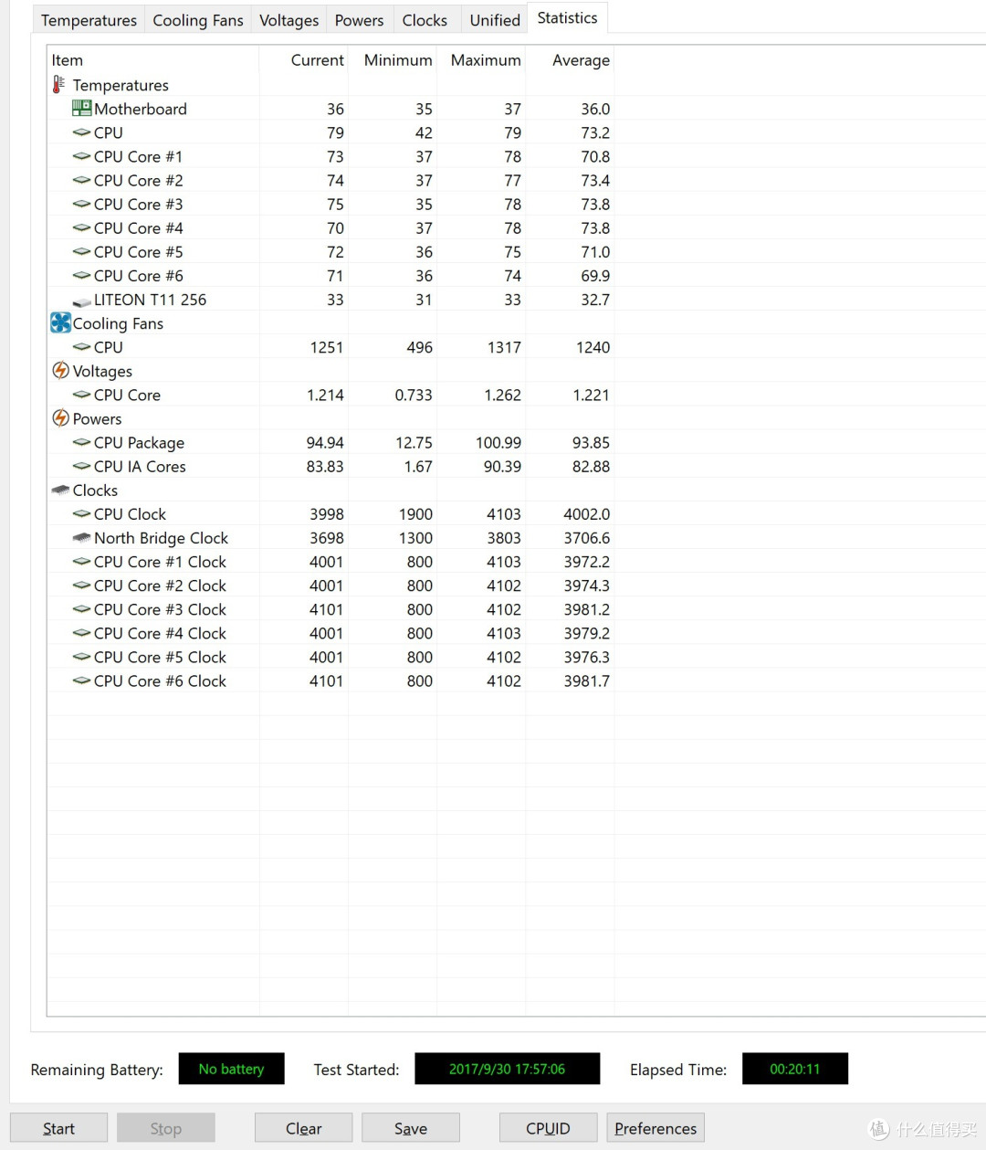Viewport: 986px width, 1150px height.
Task: Click the icon beside CPU Core #5 Clock
Action: [81, 656]
